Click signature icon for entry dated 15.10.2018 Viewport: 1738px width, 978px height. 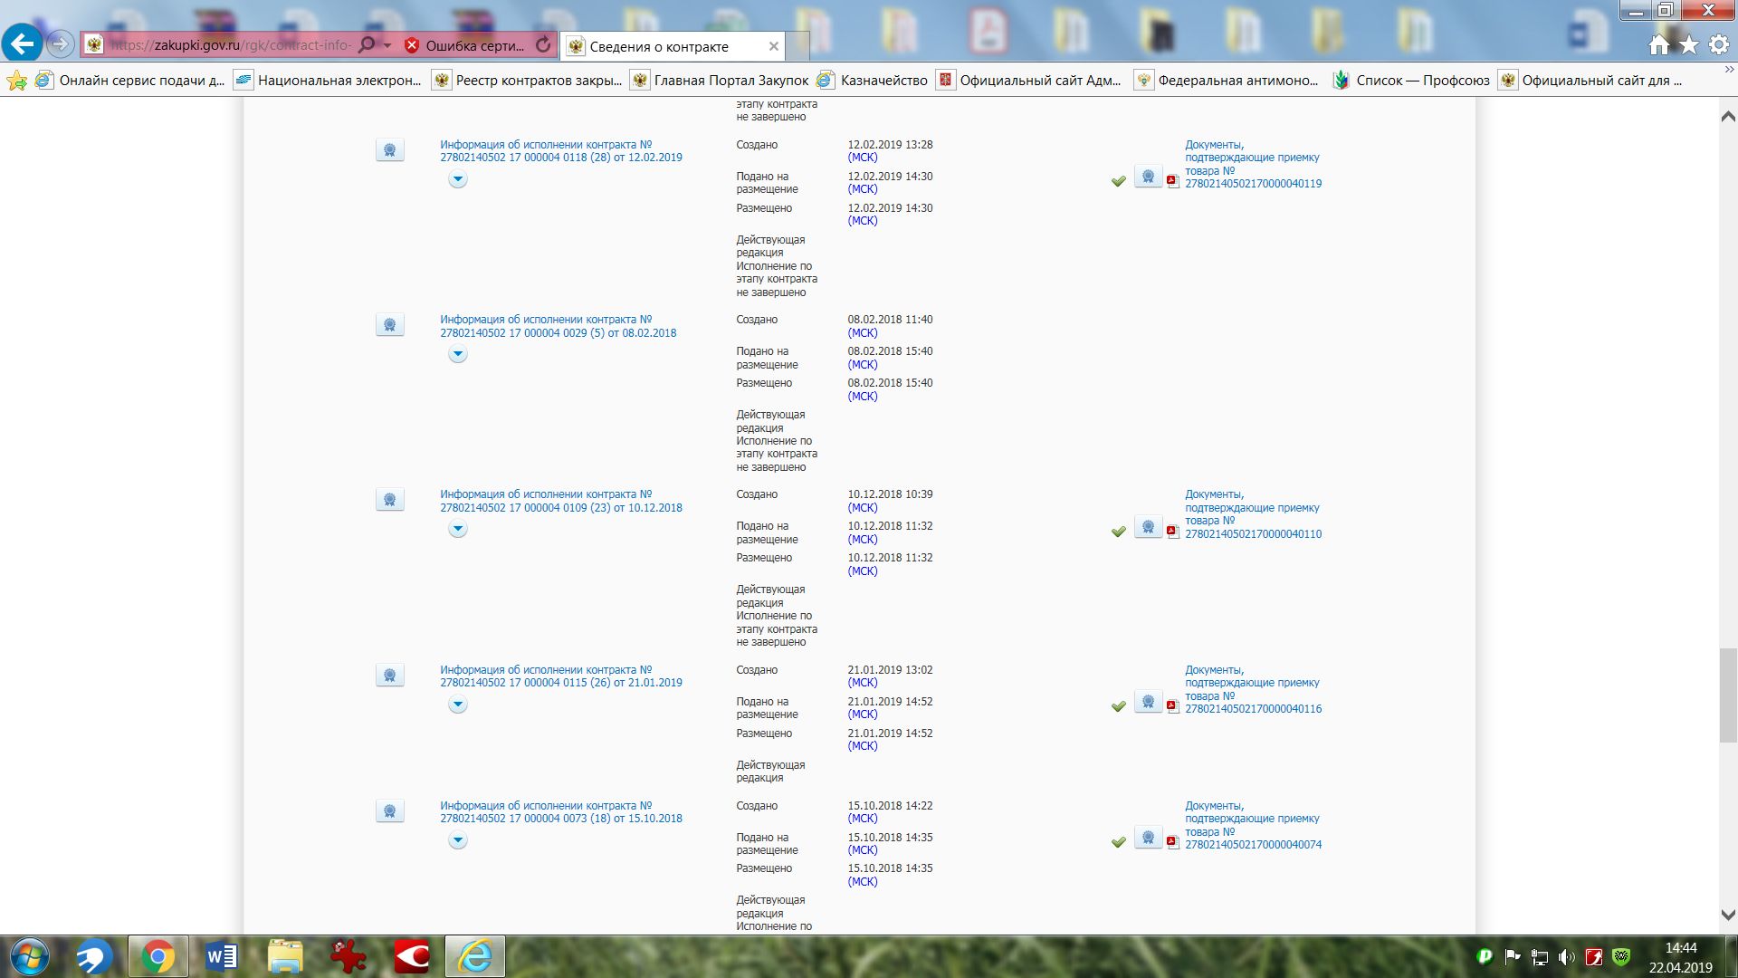click(390, 811)
